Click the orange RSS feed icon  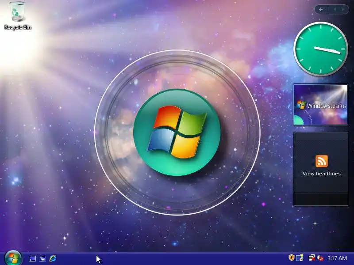pyautogui.click(x=322, y=161)
